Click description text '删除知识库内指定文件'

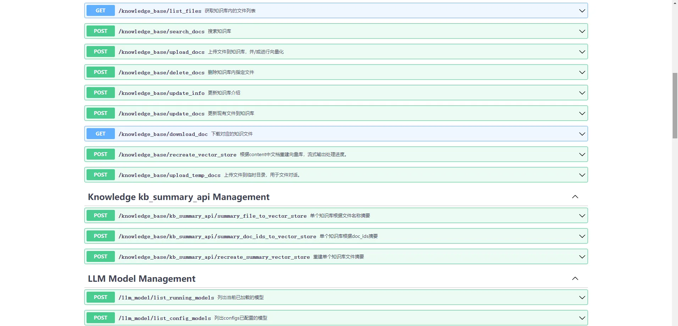[x=231, y=72]
